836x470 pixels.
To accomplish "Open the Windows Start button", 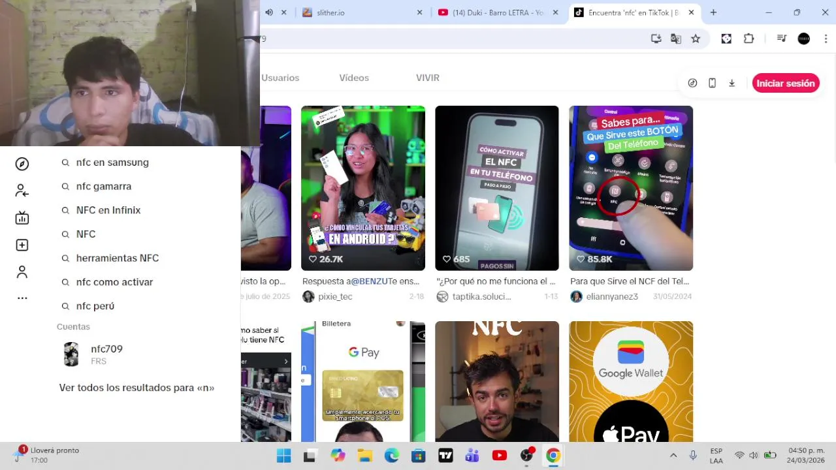I will (283, 456).
